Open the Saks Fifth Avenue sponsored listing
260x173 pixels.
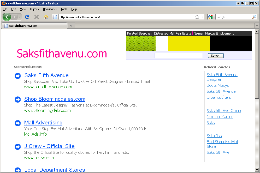(46, 75)
